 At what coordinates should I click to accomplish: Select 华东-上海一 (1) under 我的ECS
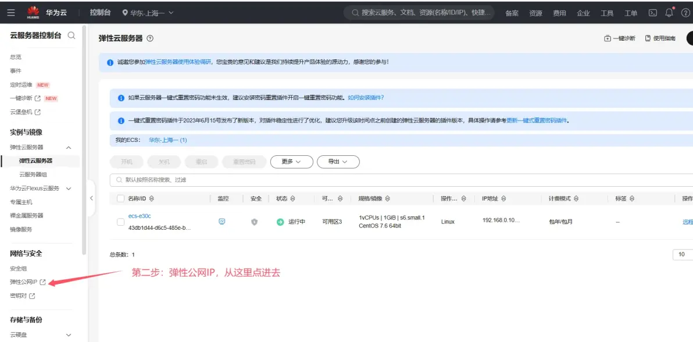click(168, 140)
